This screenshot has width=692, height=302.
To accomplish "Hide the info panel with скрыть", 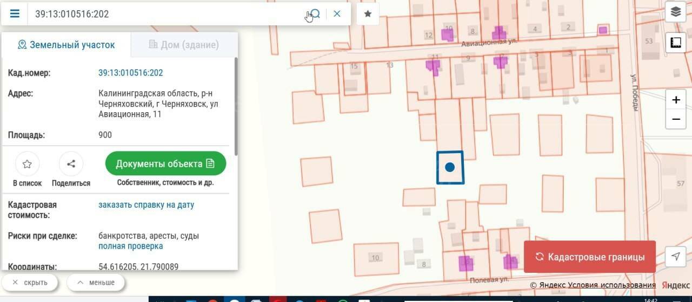I will pyautogui.click(x=30, y=282).
